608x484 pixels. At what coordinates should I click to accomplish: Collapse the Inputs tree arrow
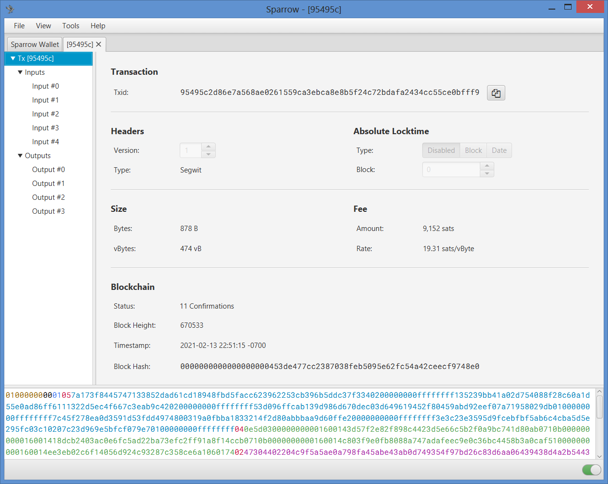click(20, 72)
